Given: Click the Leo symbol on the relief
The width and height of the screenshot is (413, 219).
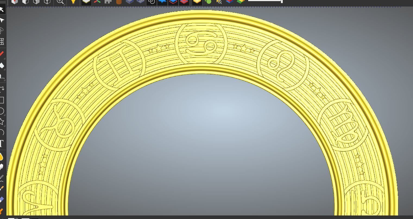Looking at the screenshot, I should click(x=282, y=66).
